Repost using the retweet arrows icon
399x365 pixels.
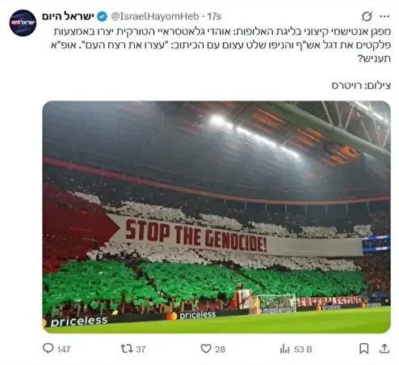[x=127, y=349]
